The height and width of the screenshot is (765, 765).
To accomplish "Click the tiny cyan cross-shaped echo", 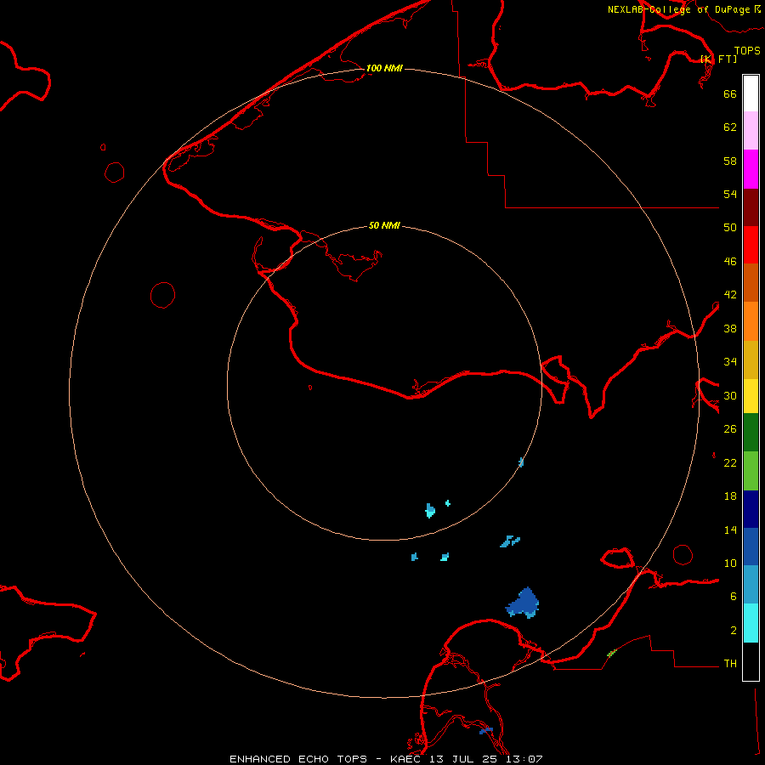I will [x=448, y=503].
